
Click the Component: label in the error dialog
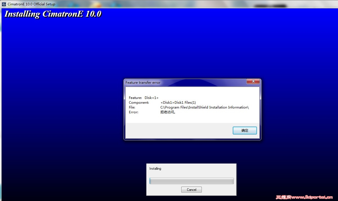pyautogui.click(x=139, y=103)
